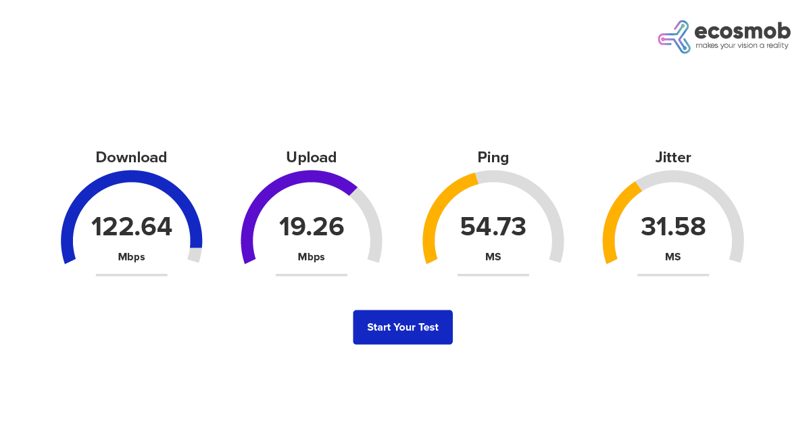The image size is (811, 426).
Task: Select the Jitter label
Action: click(673, 158)
